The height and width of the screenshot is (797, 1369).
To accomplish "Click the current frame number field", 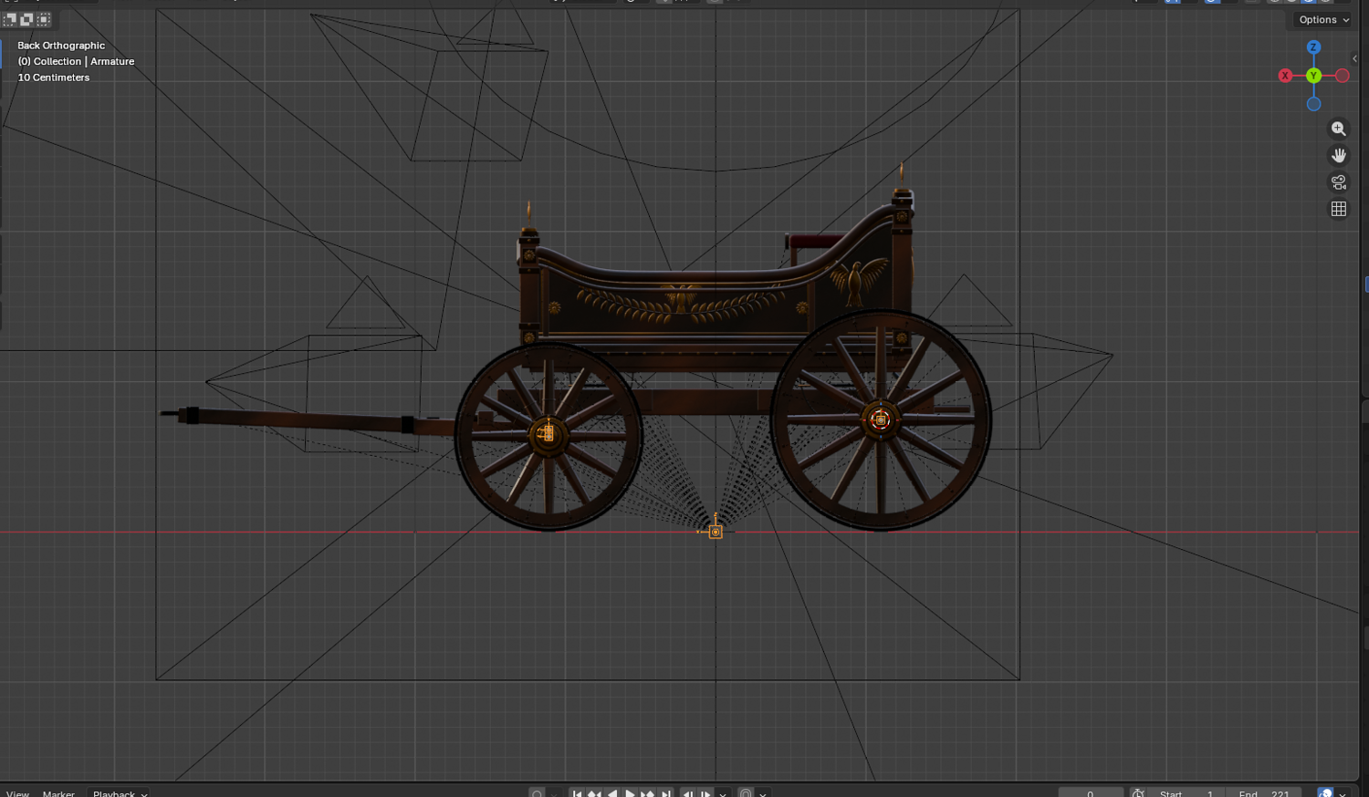I will 1091,792.
